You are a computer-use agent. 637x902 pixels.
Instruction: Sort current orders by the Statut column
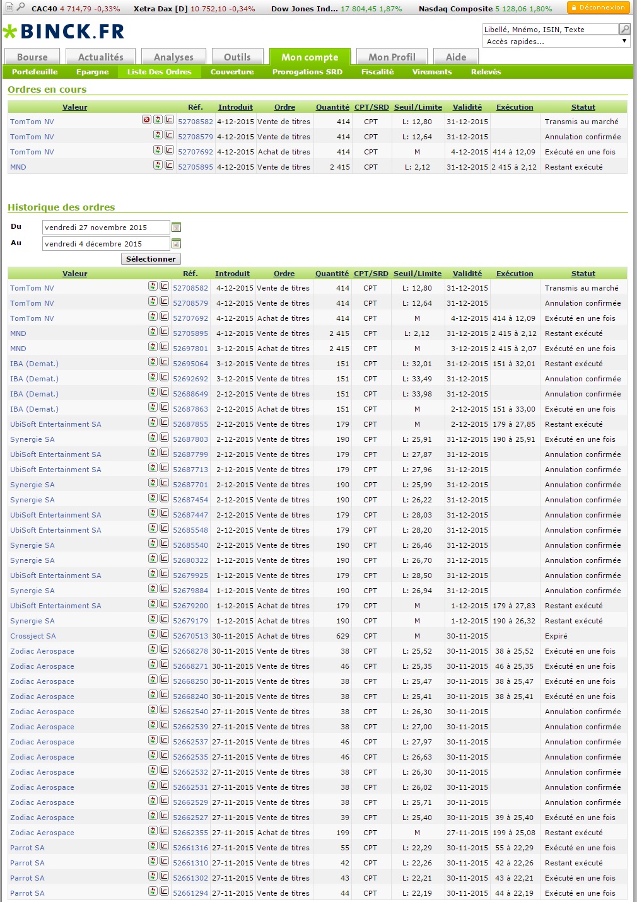click(583, 107)
